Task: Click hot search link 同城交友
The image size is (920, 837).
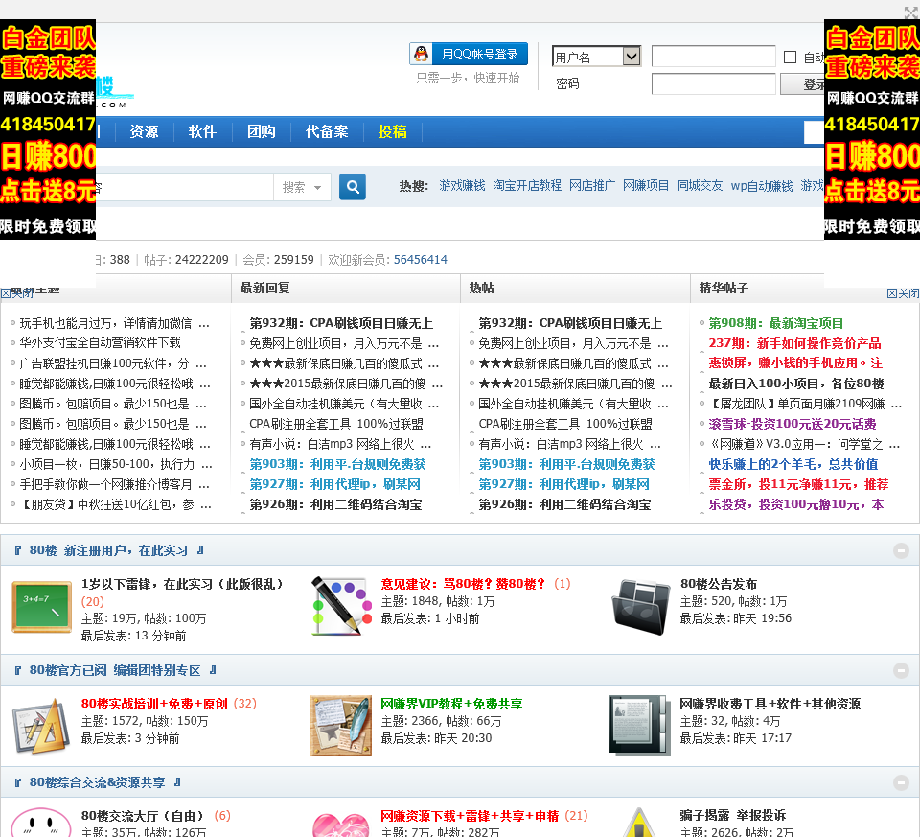Action: pos(700,186)
